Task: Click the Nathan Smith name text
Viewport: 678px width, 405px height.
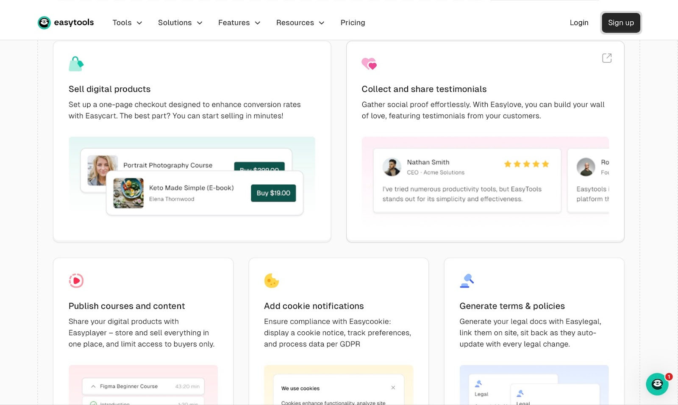Action: (x=428, y=162)
